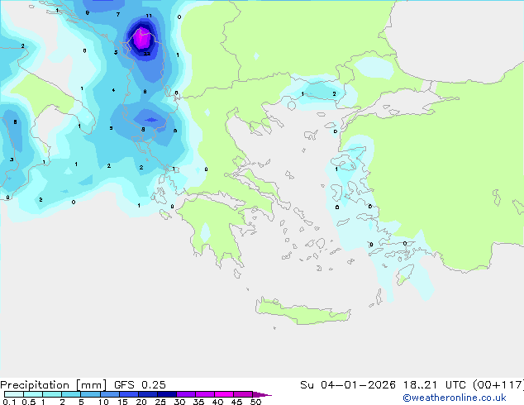Click the 'Su 04-01-2026' date text

[348, 384]
